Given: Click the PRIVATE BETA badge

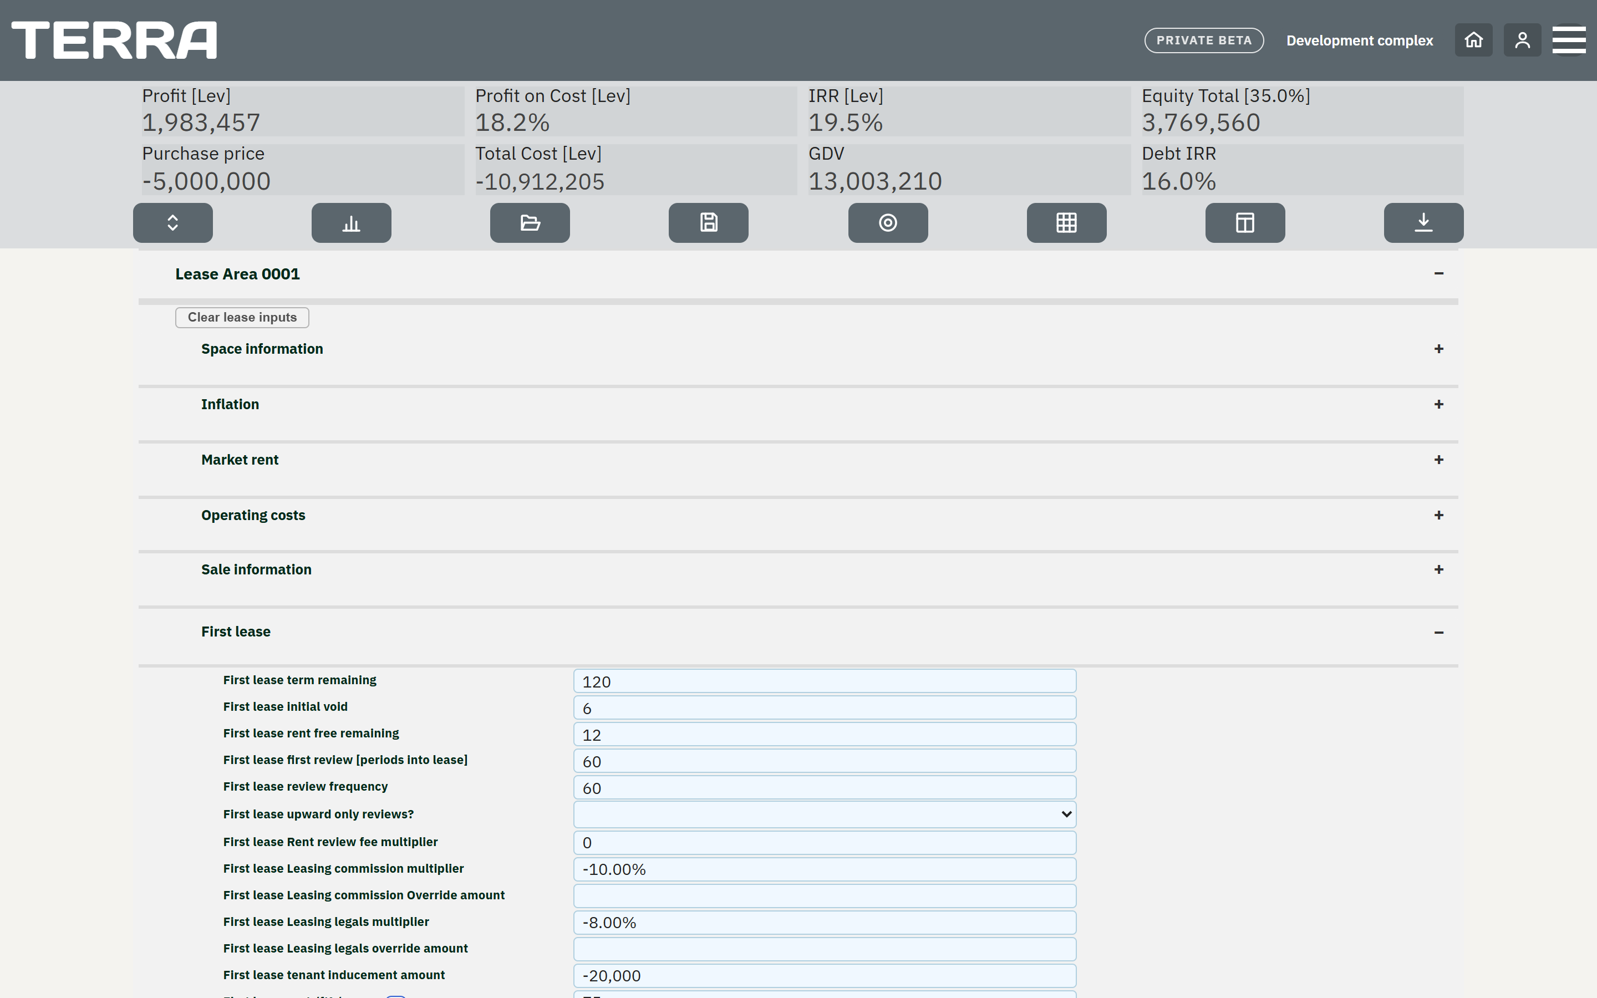Looking at the screenshot, I should pos(1204,40).
